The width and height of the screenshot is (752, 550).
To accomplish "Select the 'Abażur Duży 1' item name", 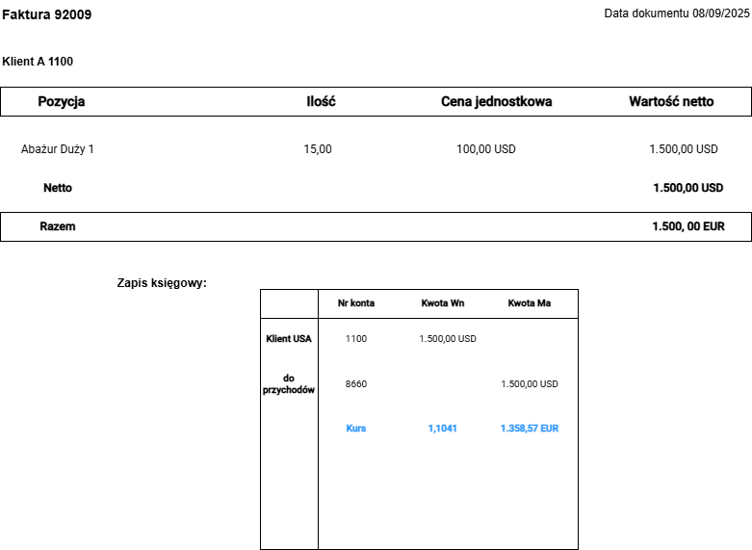I will point(58,149).
